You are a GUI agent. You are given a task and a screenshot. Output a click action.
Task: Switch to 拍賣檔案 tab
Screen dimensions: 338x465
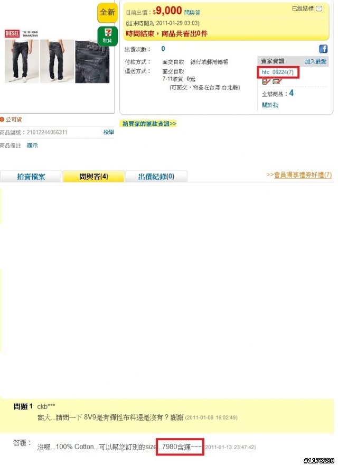31,177
